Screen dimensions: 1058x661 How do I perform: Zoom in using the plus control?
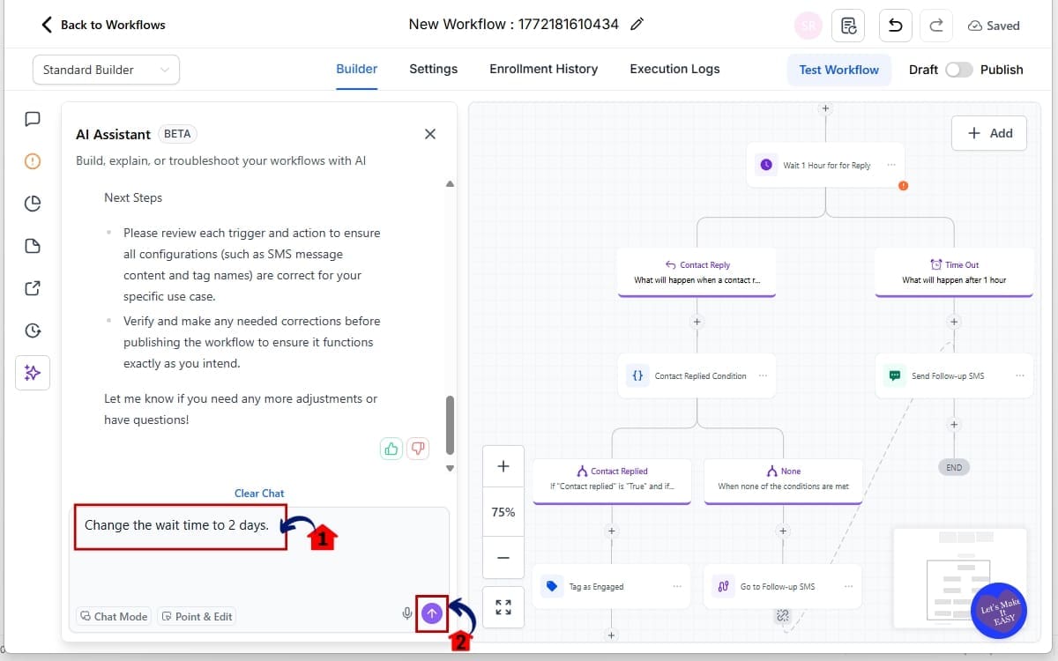click(x=503, y=465)
